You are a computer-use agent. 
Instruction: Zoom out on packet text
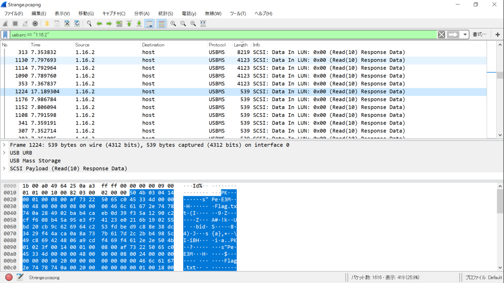183,24
